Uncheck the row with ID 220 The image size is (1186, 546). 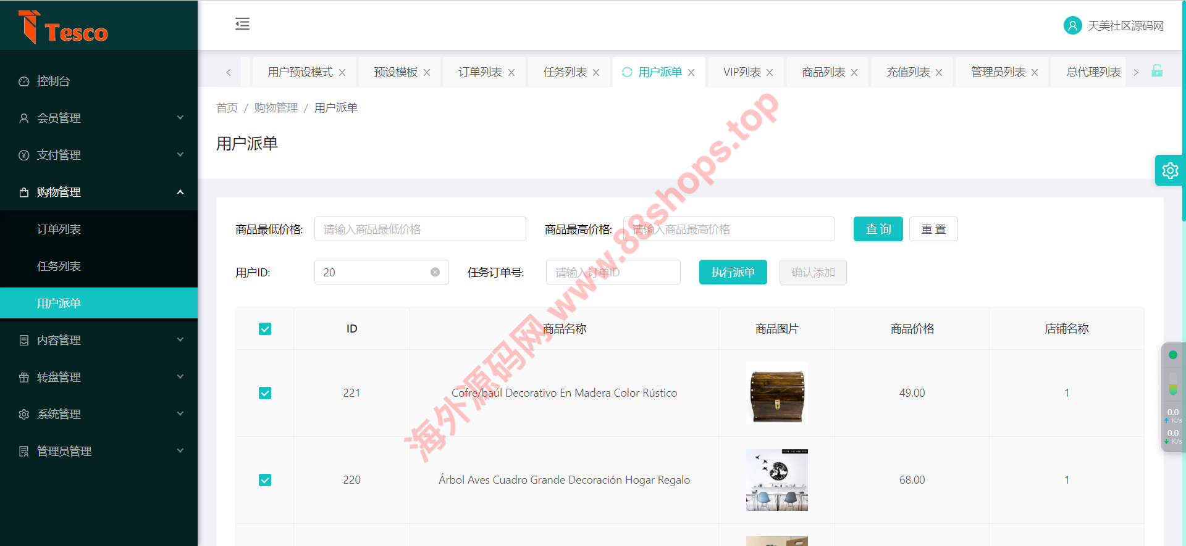click(265, 480)
